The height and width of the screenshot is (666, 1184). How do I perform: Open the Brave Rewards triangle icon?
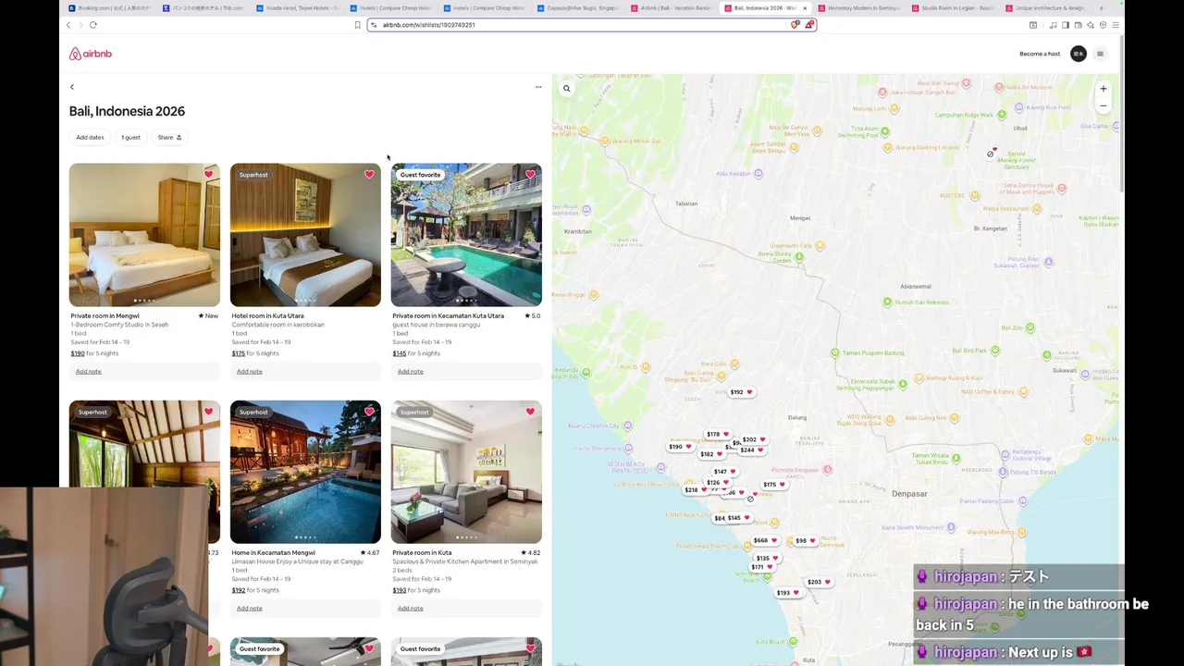point(808,25)
